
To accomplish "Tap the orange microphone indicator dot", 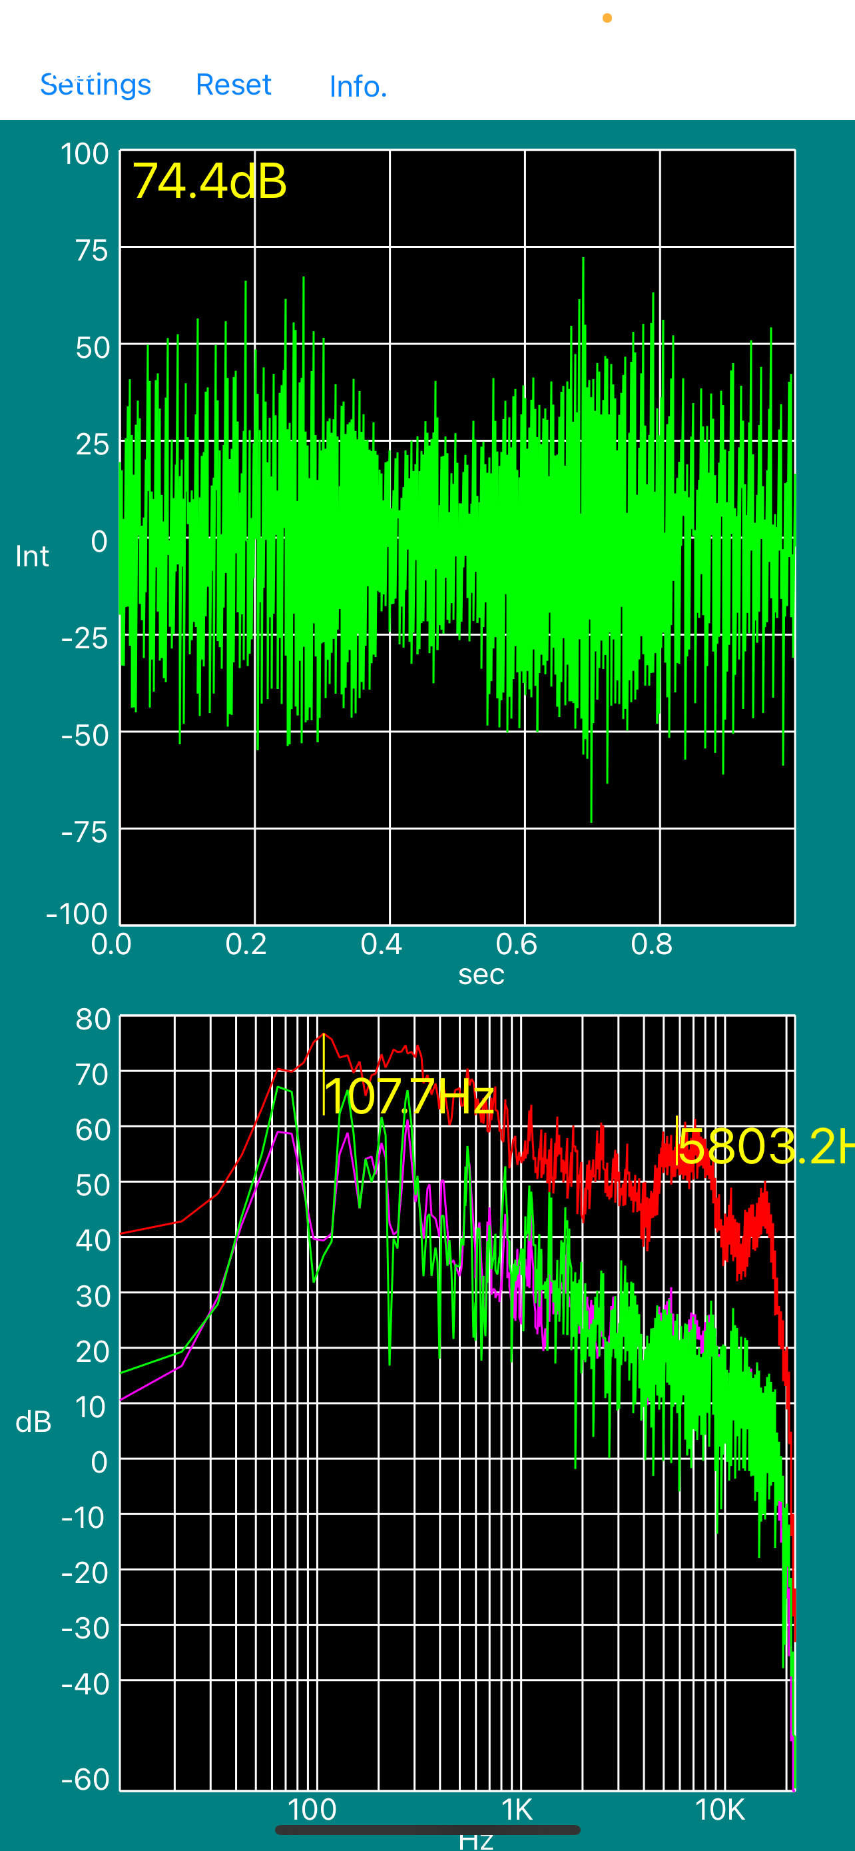I will point(607,18).
